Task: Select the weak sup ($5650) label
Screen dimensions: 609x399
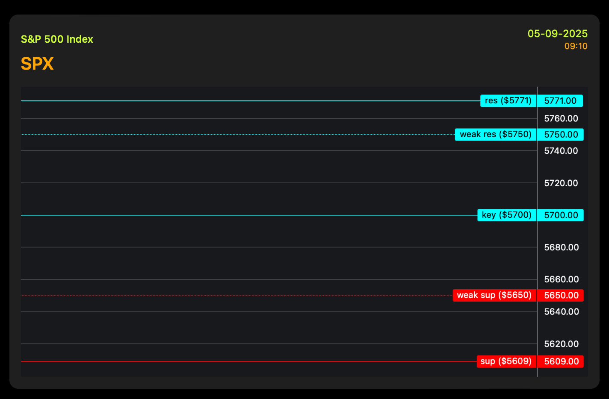Action: (x=495, y=295)
